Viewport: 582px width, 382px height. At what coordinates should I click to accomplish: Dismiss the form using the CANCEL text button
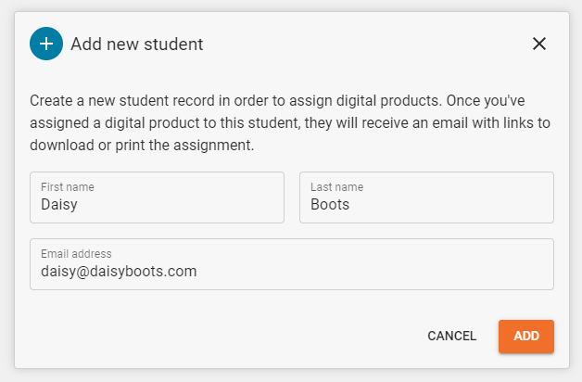(451, 336)
